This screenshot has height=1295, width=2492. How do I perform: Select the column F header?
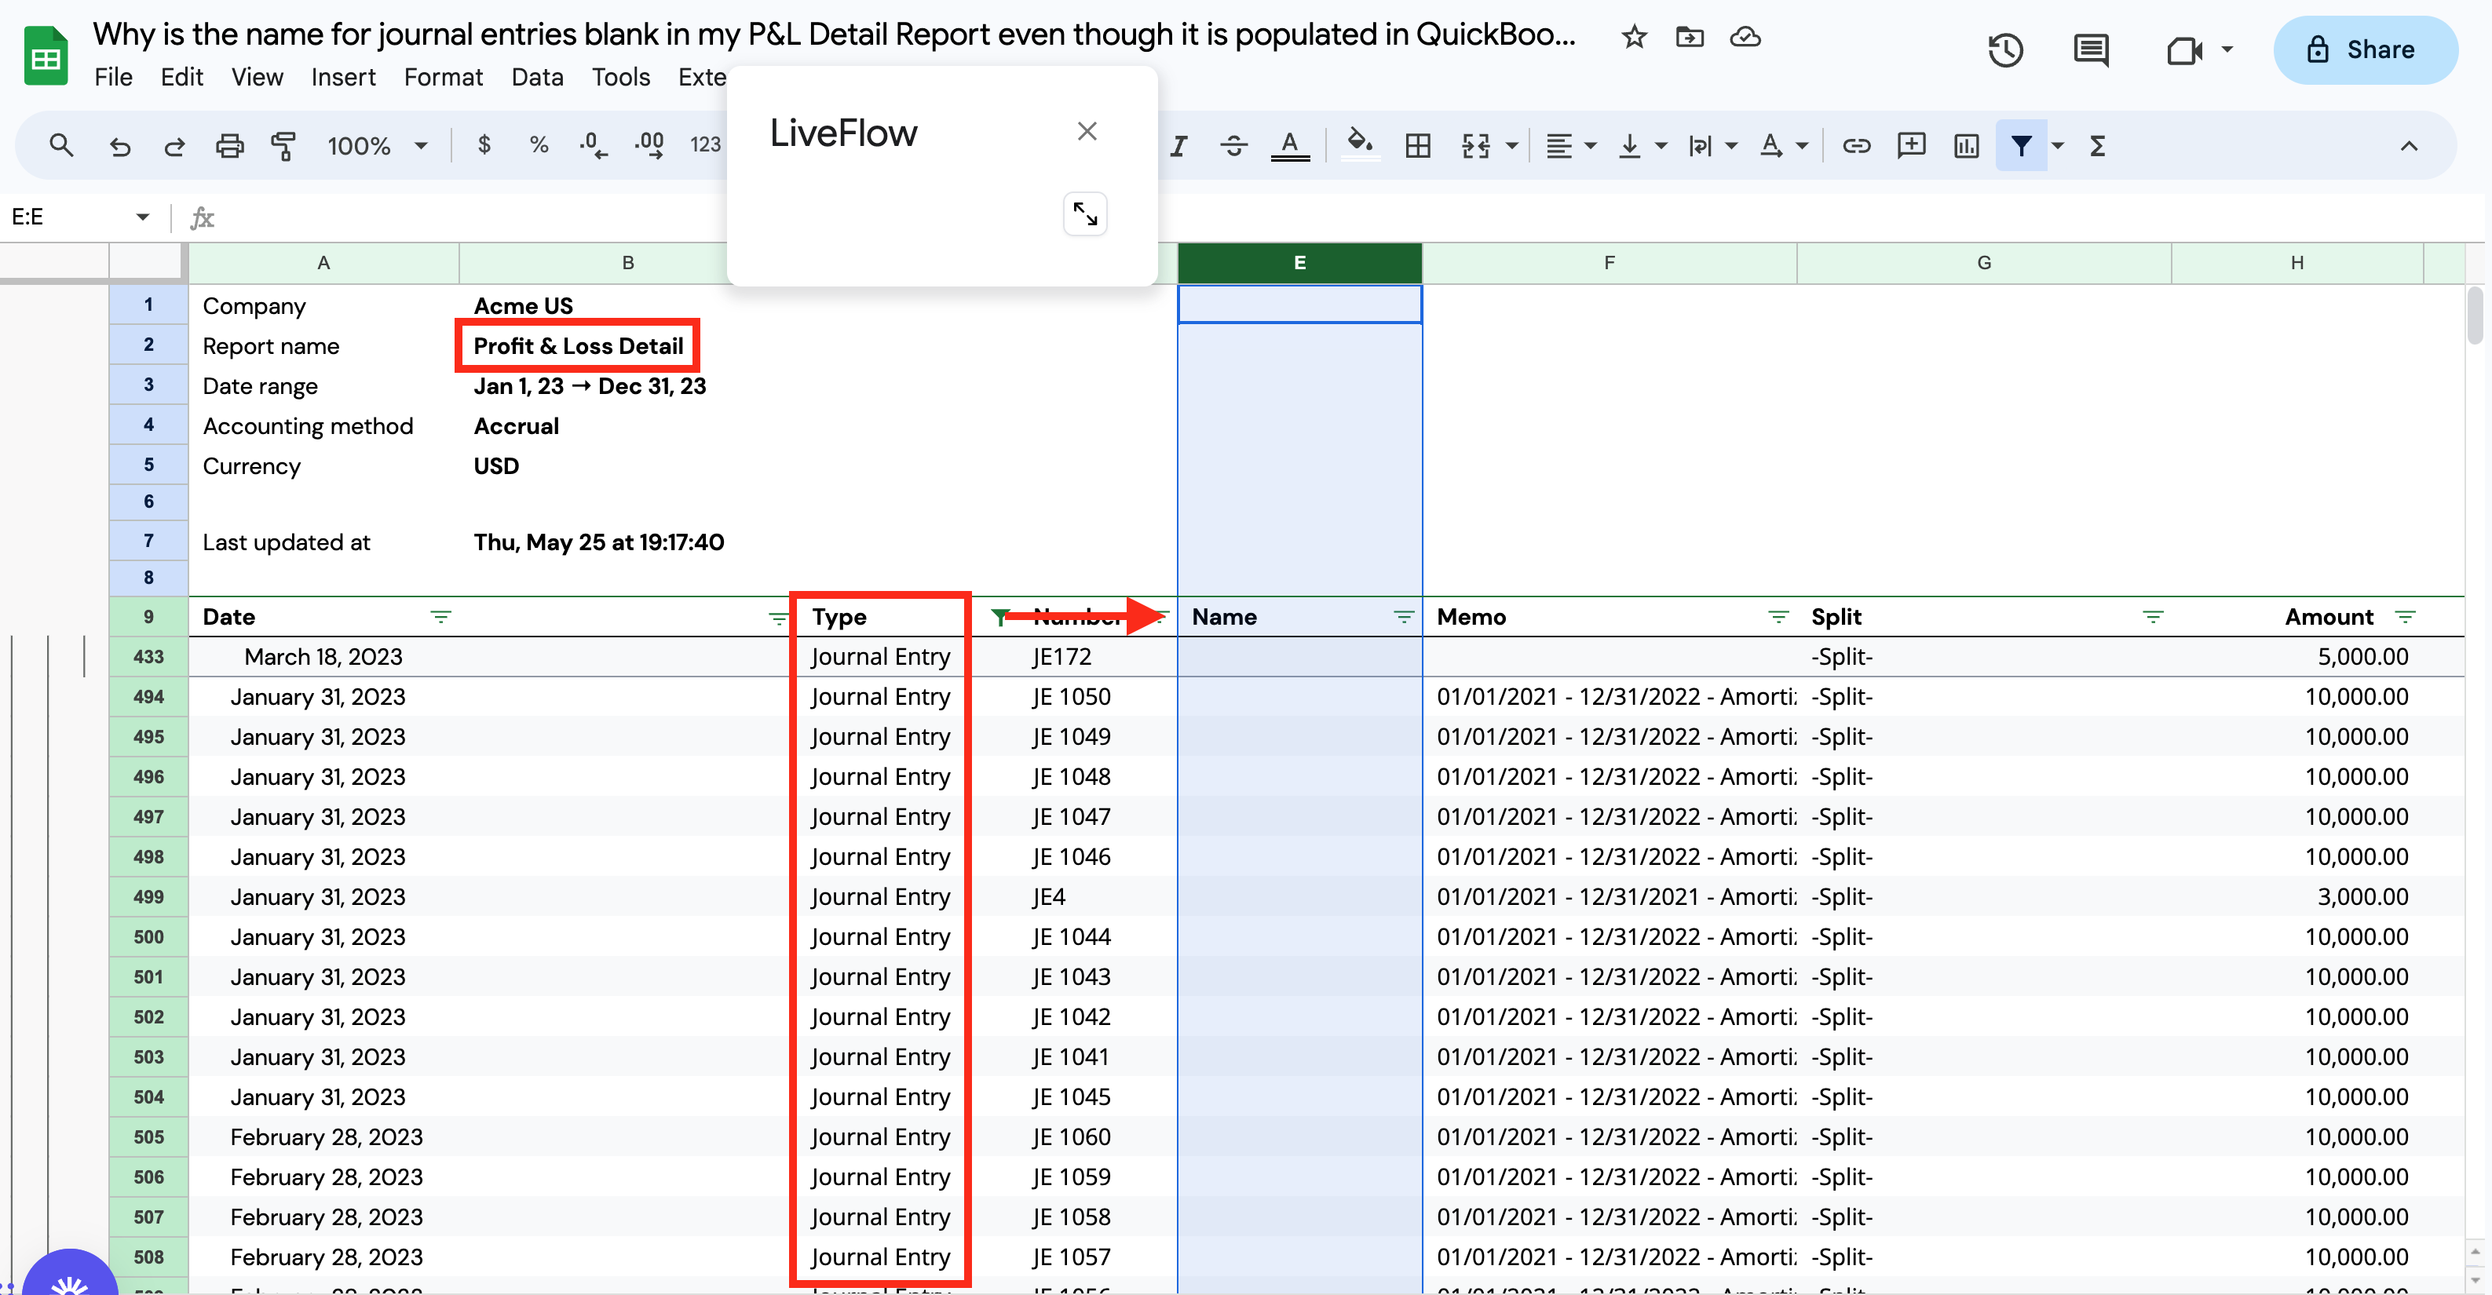pyautogui.click(x=1609, y=263)
